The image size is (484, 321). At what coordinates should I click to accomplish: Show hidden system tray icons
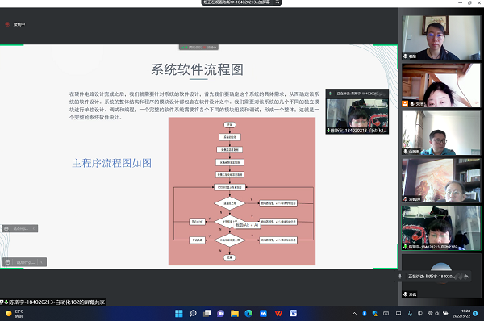[354, 314]
